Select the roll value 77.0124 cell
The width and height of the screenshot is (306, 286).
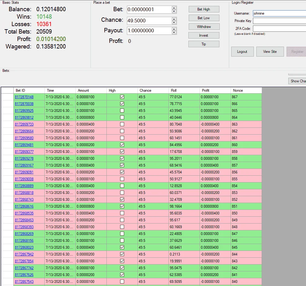pyautogui.click(x=184, y=97)
